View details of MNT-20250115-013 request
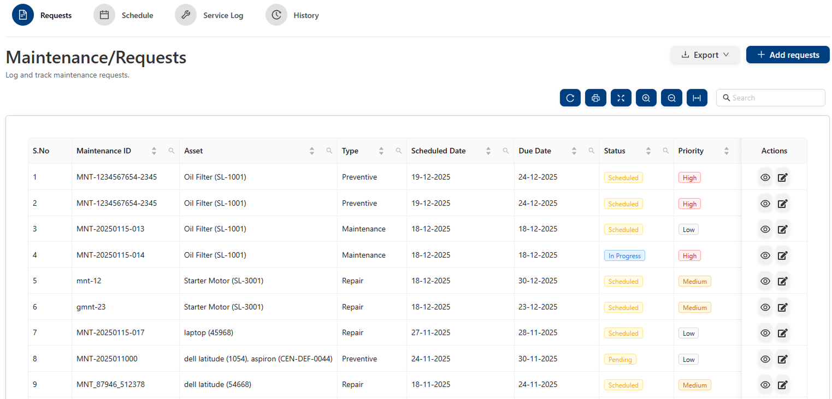This screenshot has height=399, width=832. point(765,230)
